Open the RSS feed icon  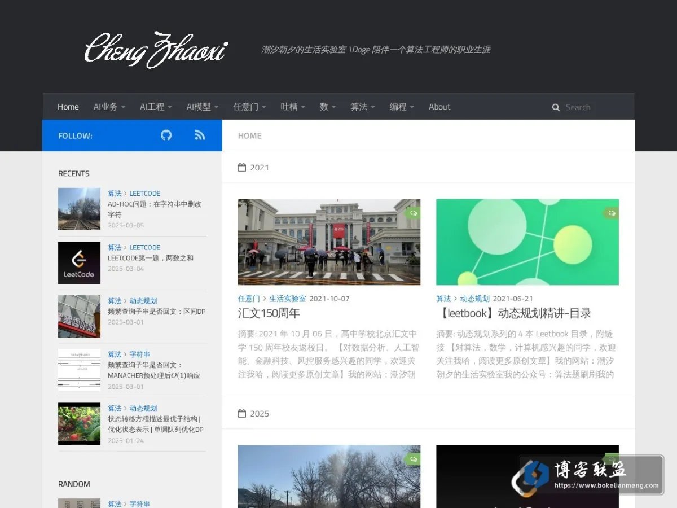point(200,135)
